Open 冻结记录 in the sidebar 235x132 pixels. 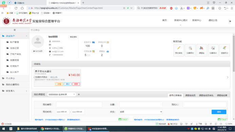pyautogui.click(x=14, y=48)
